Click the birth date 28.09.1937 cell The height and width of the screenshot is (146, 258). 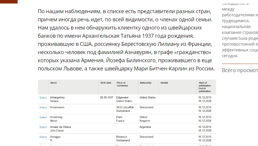point(106,98)
